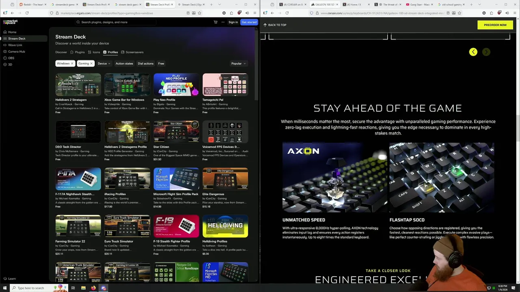Bookmark the Corsair Galleon page with the star
The image size is (520, 292).
click(x=459, y=13)
